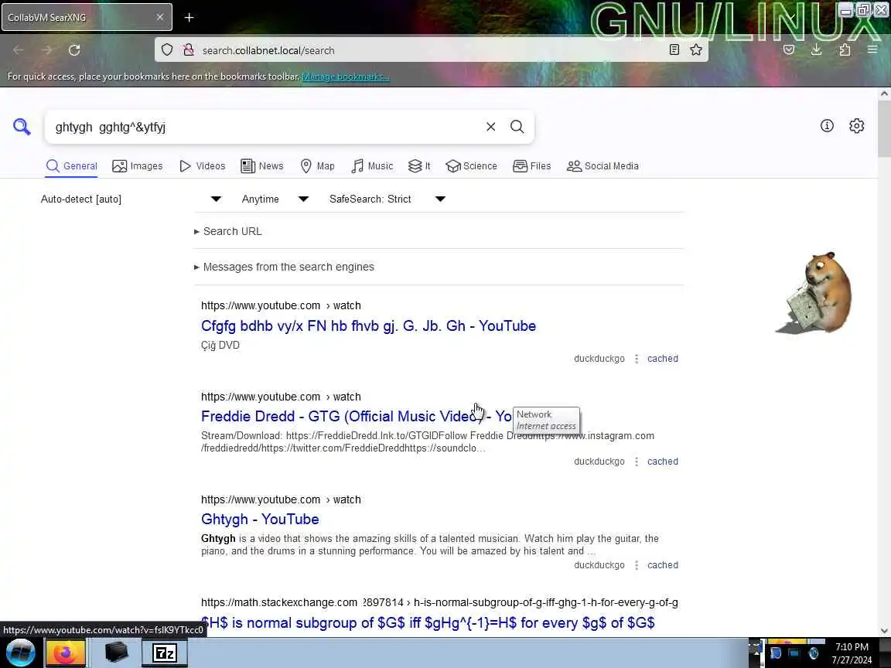Reload the current page
This screenshot has width=891, height=668.
tap(74, 50)
